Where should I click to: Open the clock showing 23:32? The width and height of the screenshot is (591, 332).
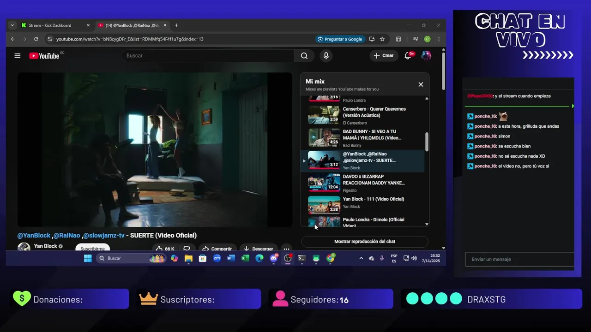pos(431,258)
